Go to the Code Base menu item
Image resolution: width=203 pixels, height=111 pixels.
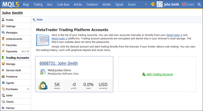pos(63,5)
